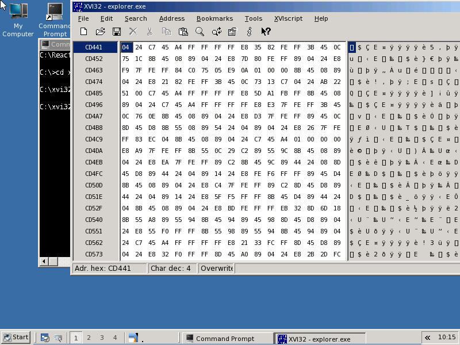Image resolution: width=460 pixels, height=345 pixels.
Task: Click the magnifier quick launch icon in taskbar
Action: pyautogui.click(x=58, y=338)
